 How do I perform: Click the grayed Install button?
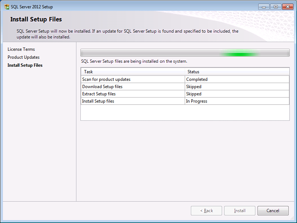point(239,211)
